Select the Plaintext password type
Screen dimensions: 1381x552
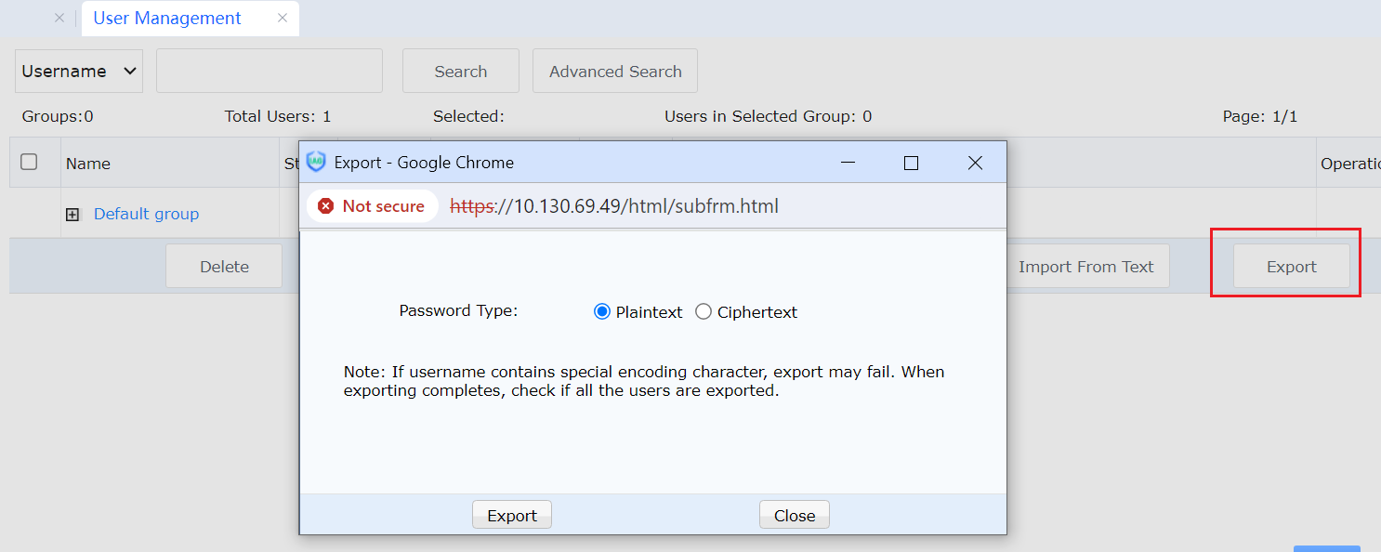[601, 312]
